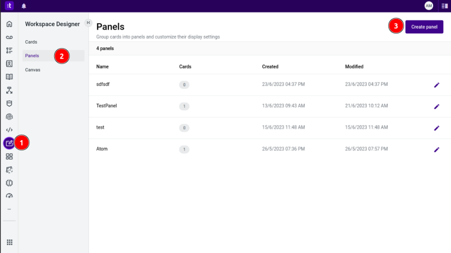Expand the more options ellipsis in the sidebar

9,209
